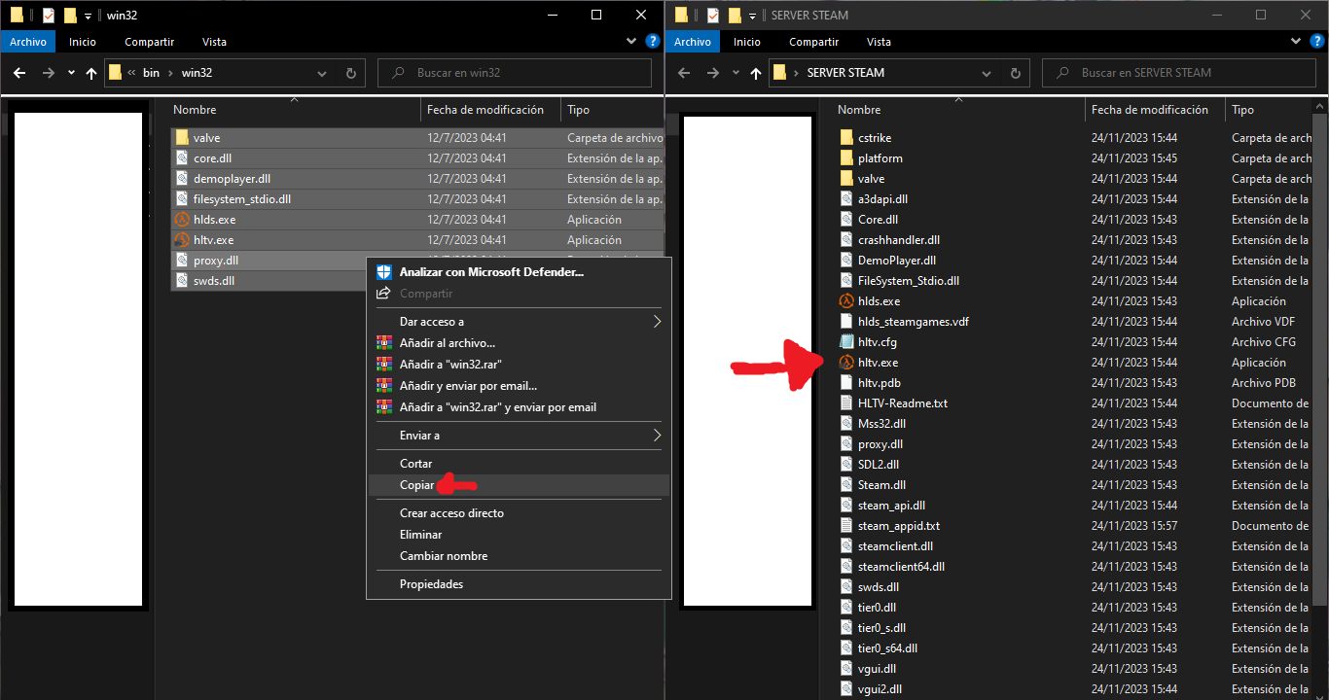Select the platform folder icon
The height and width of the screenshot is (700, 1329).
point(846,158)
